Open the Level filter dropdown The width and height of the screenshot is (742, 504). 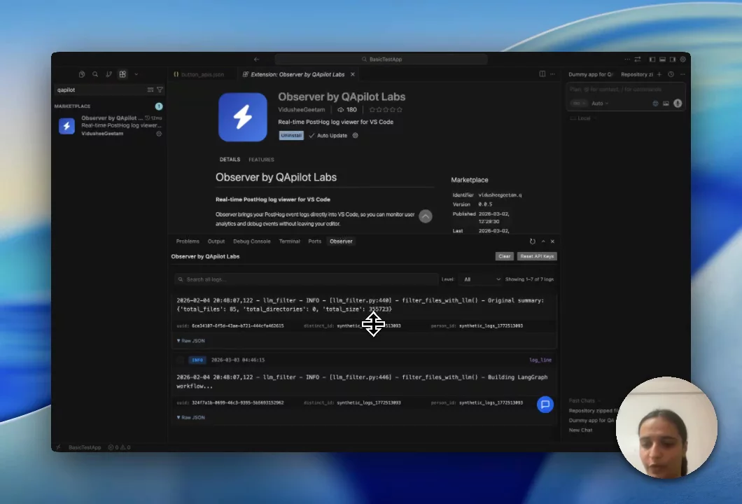click(x=482, y=279)
